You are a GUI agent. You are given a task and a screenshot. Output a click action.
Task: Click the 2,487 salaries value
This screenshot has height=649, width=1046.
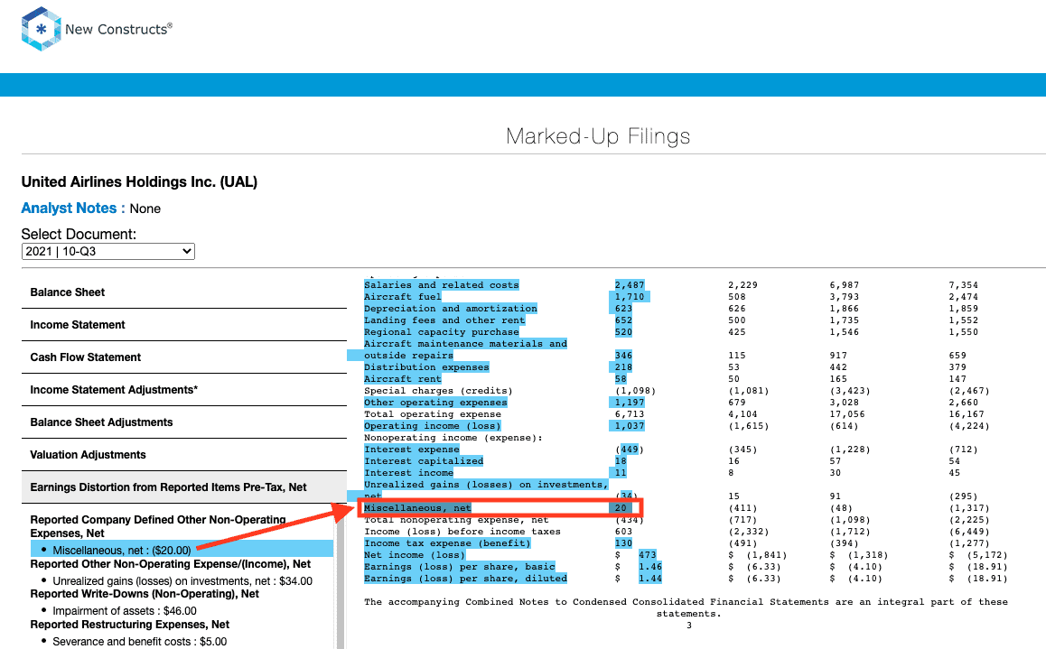pos(630,285)
